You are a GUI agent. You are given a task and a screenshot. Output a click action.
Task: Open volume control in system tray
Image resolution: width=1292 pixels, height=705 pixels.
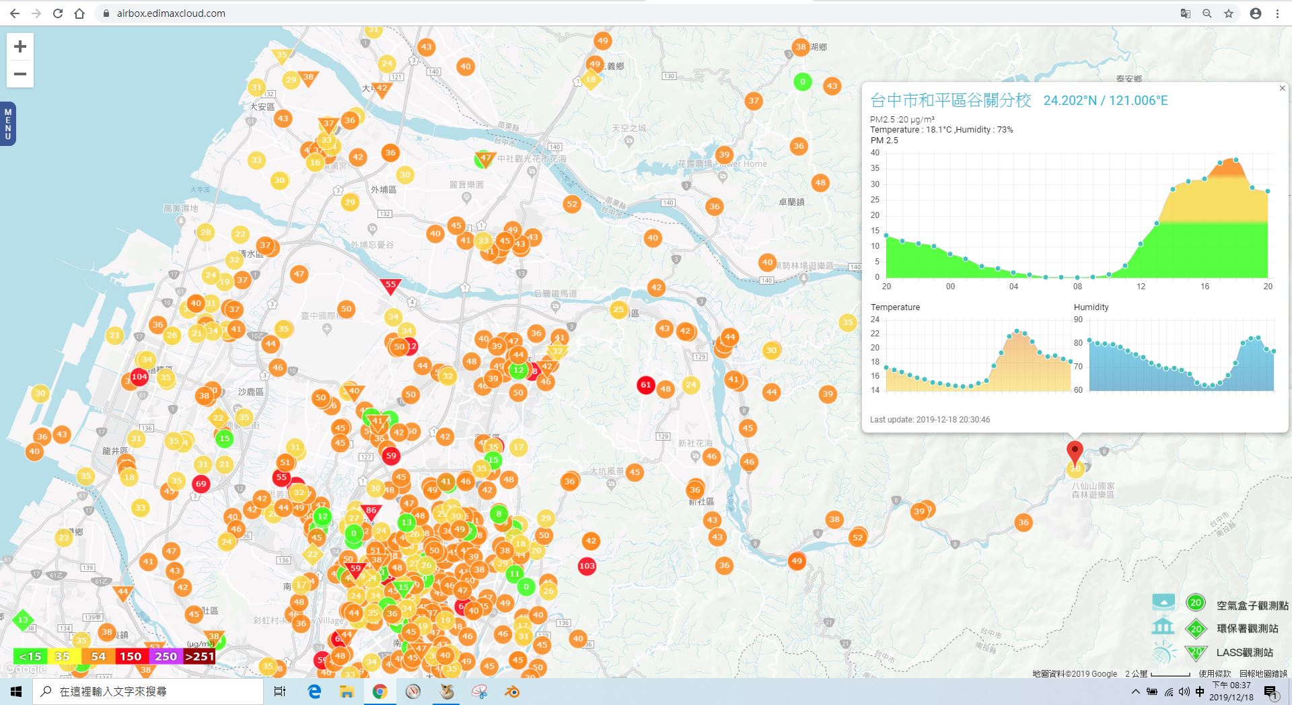1184,692
